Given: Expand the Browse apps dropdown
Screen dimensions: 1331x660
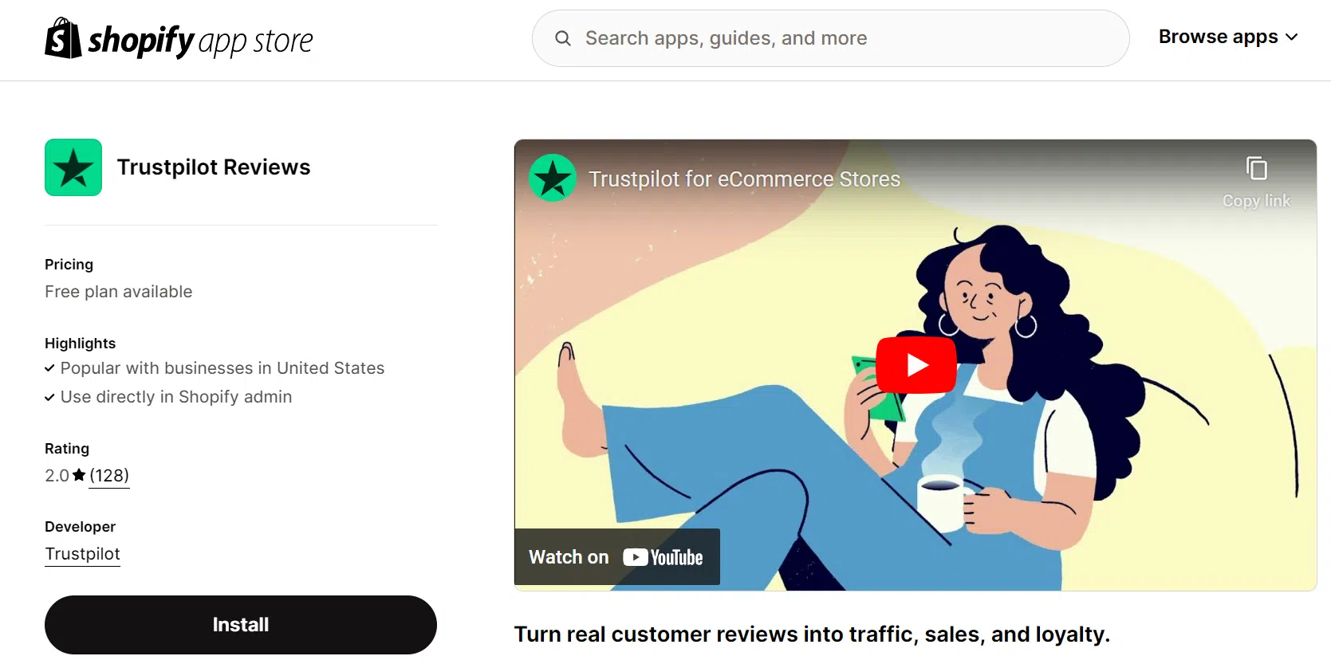Looking at the screenshot, I should [1228, 37].
